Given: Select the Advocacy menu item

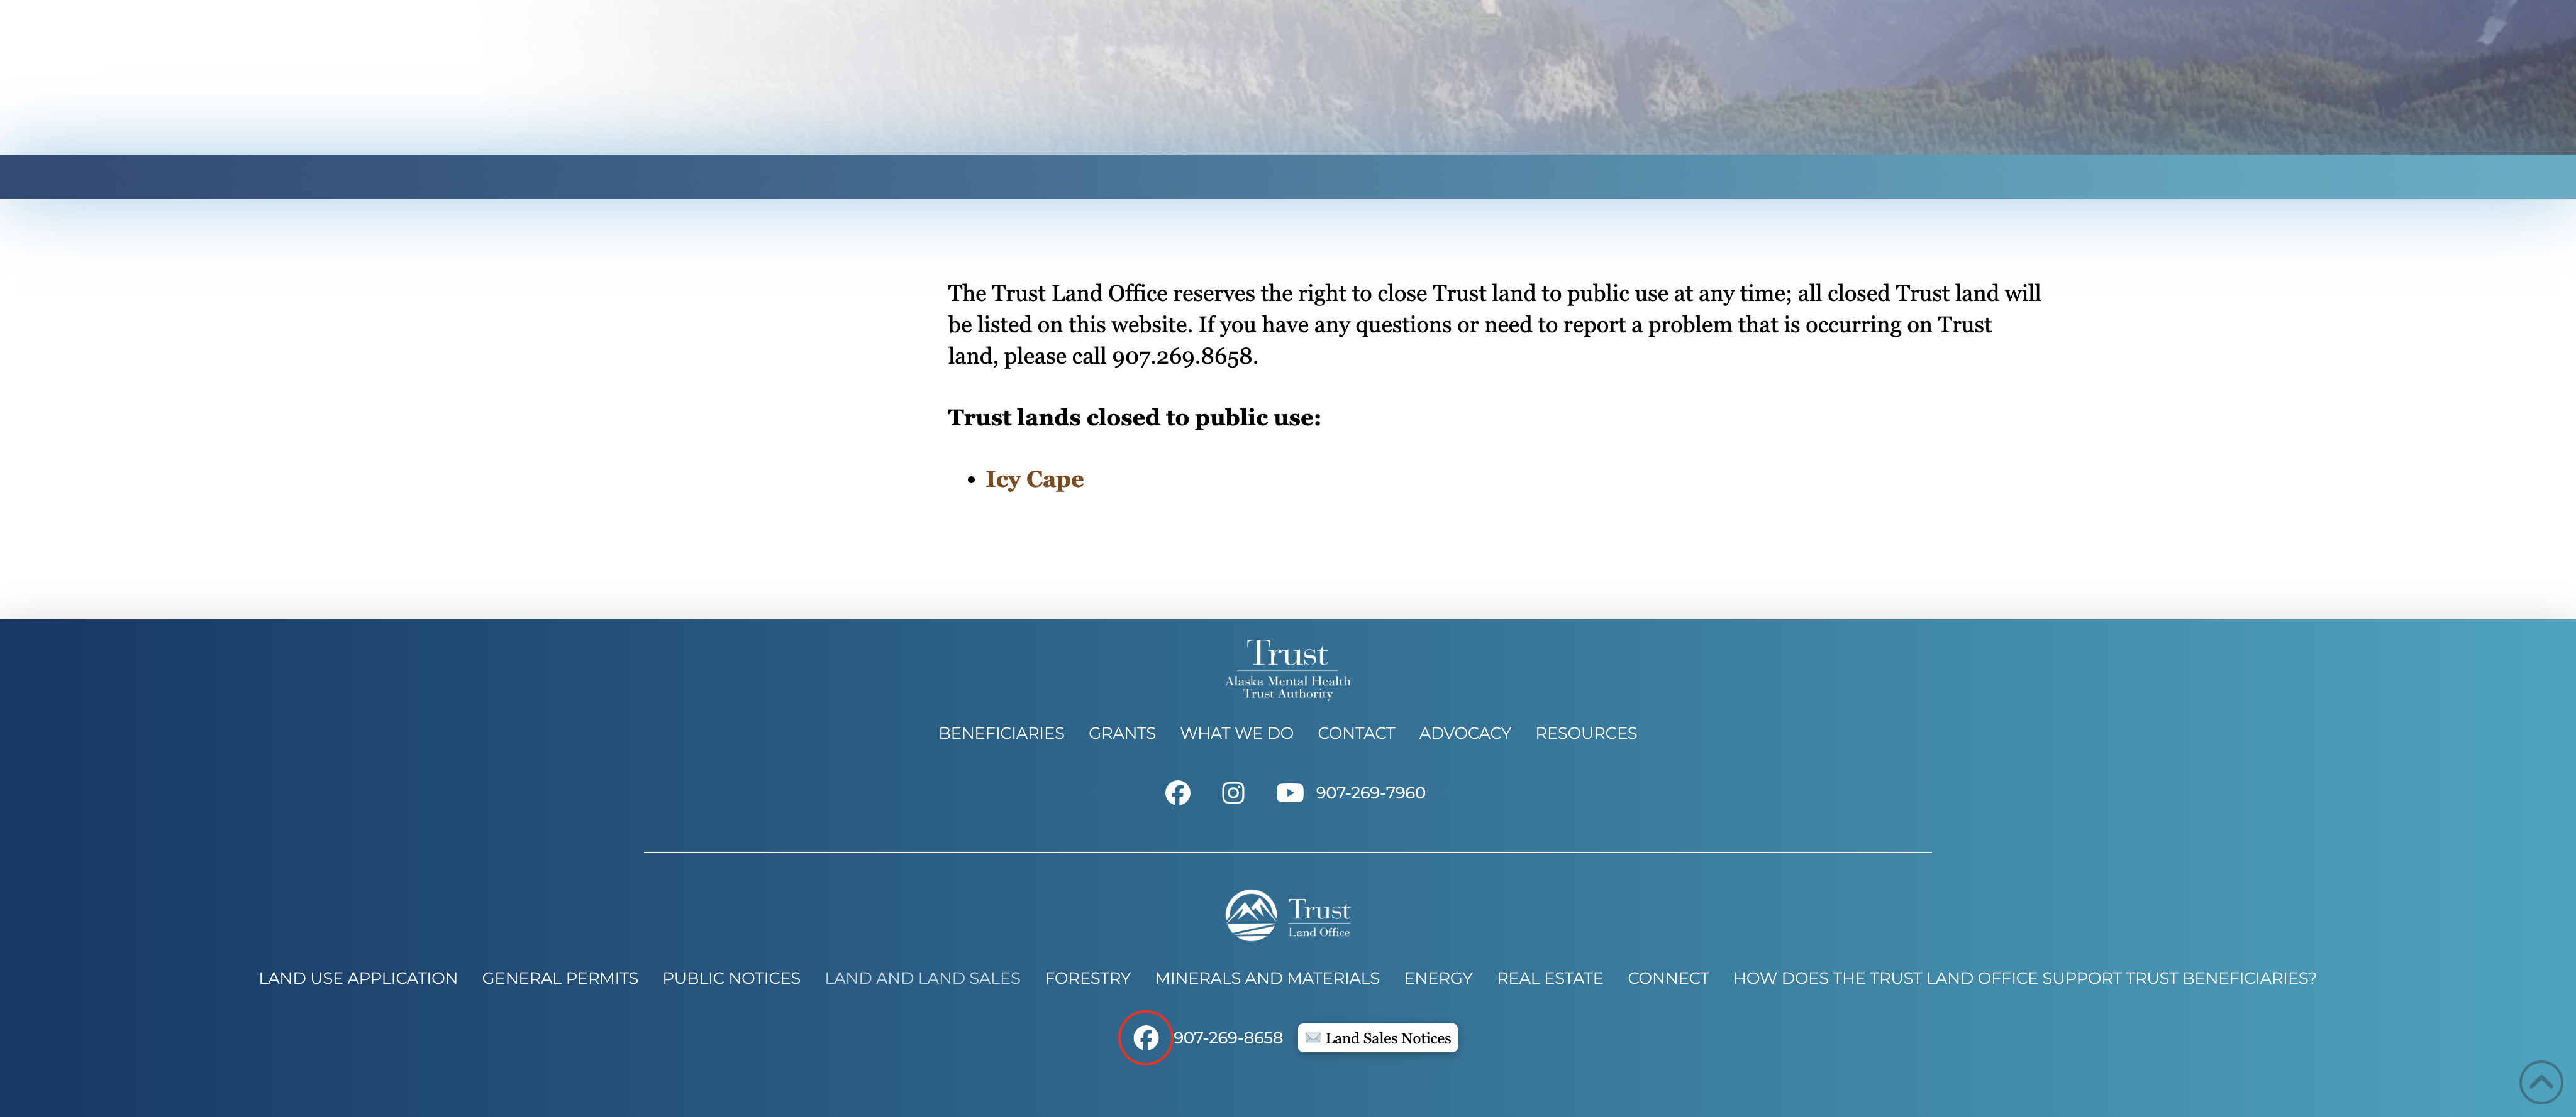Looking at the screenshot, I should [1464, 733].
